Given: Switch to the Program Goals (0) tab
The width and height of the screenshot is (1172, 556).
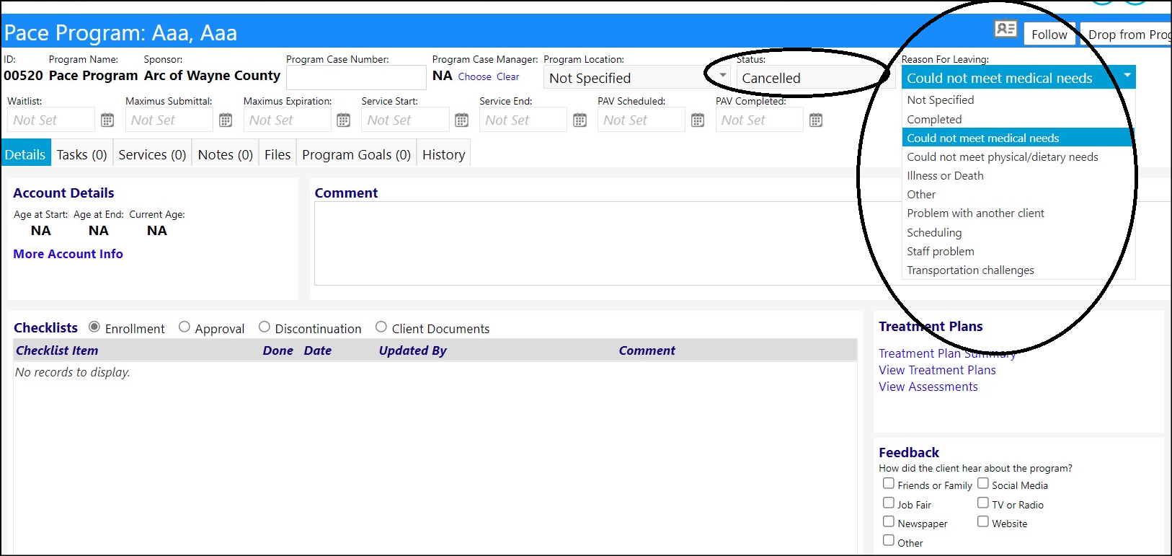Looking at the screenshot, I should point(356,154).
